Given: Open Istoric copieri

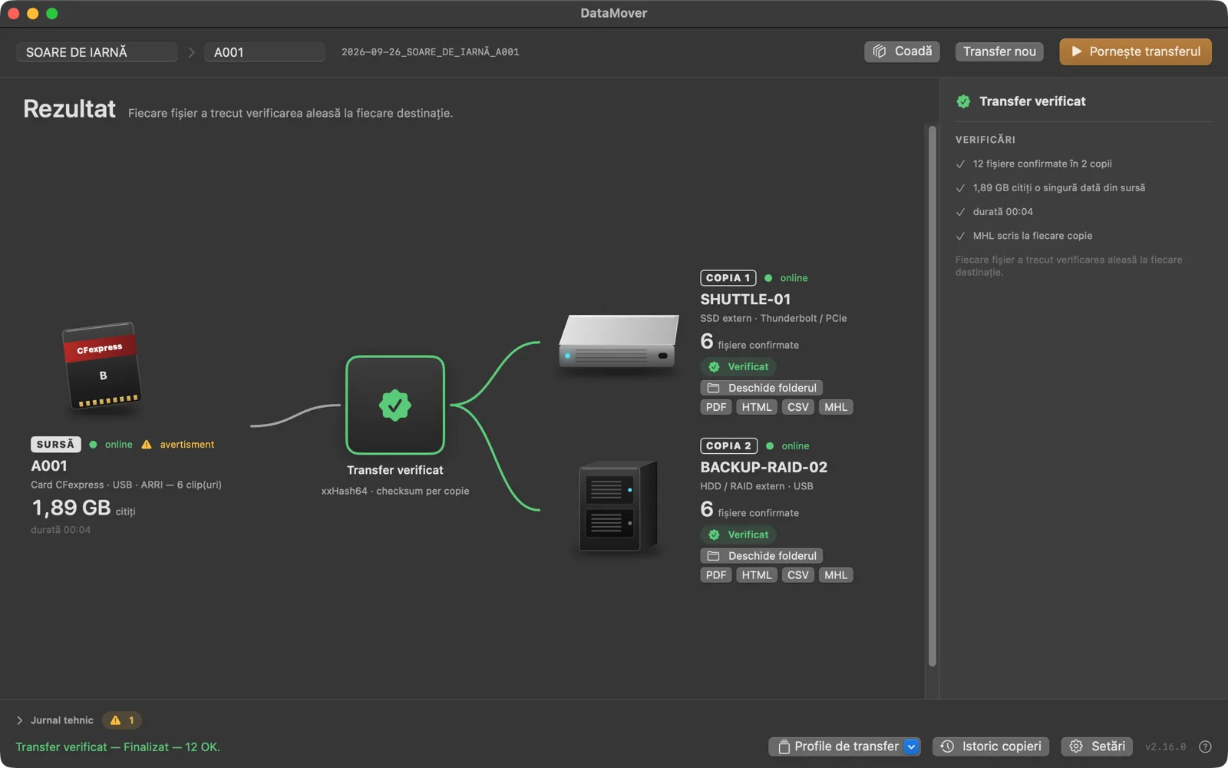Looking at the screenshot, I should (x=991, y=746).
